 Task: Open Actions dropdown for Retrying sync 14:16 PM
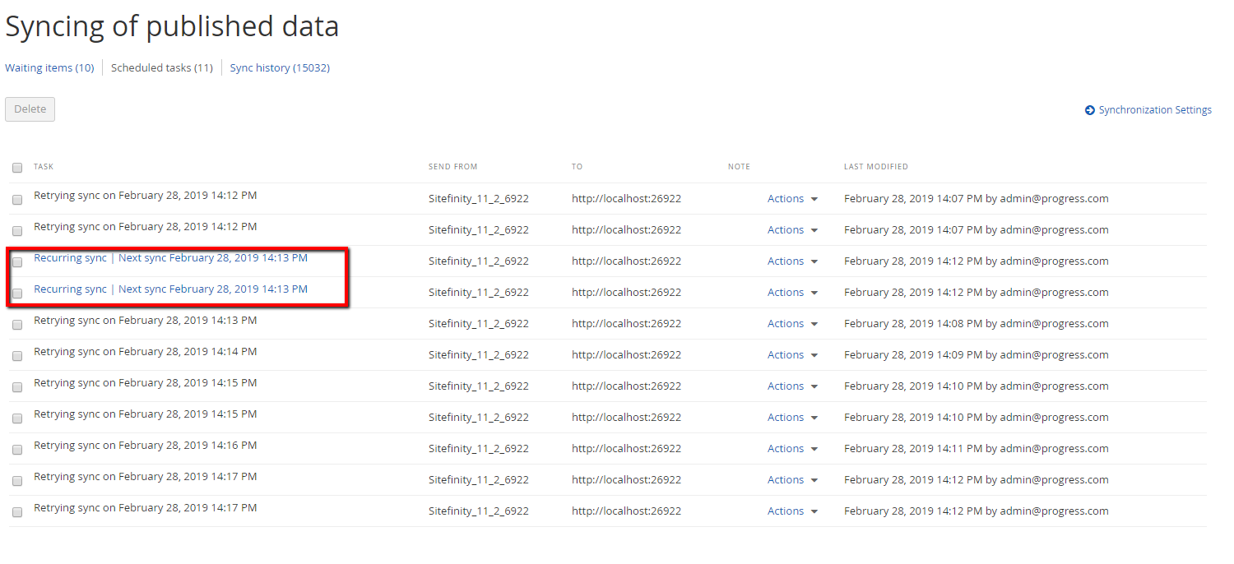[792, 449]
